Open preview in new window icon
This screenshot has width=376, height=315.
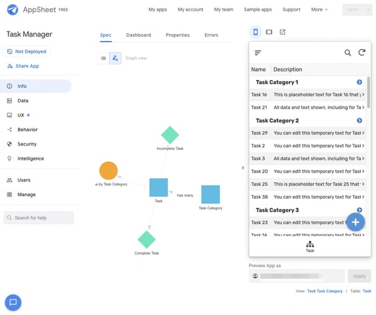pos(283,32)
